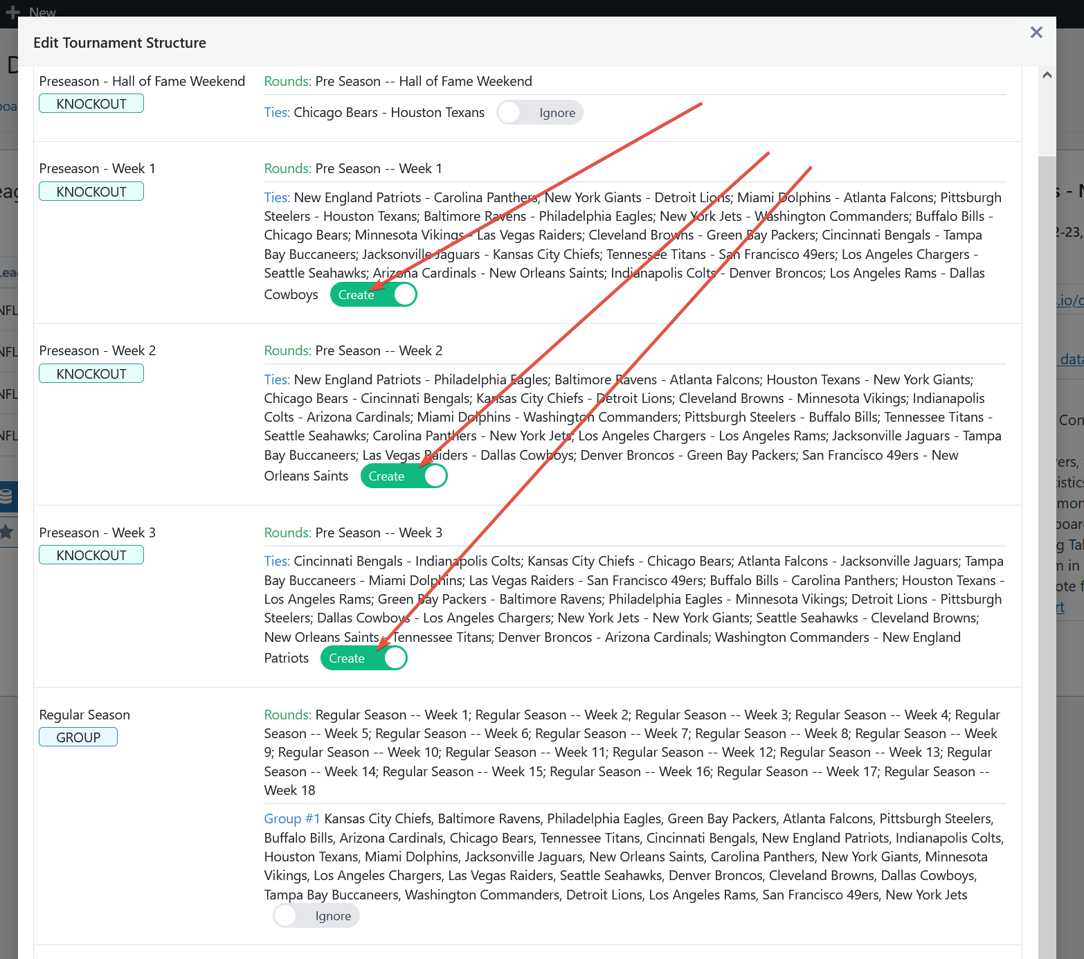The image size is (1084, 959).
Task: Toggle Ignore switch for Regular Season Group #1
Action: [x=316, y=916]
